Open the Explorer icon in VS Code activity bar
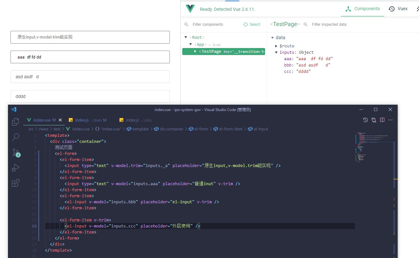 (x=15, y=122)
